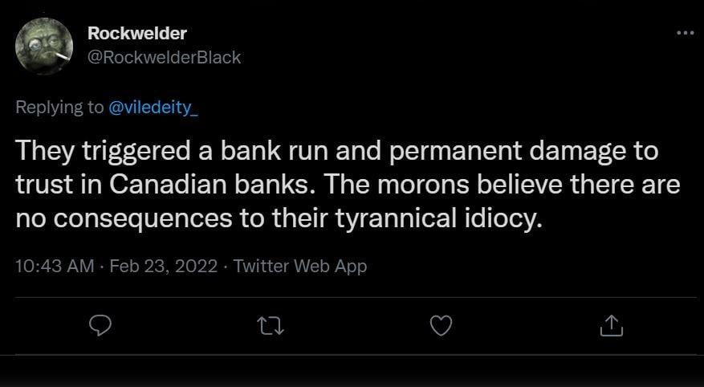Open the share tweet icon
The width and height of the screenshot is (704, 387).
point(611,325)
